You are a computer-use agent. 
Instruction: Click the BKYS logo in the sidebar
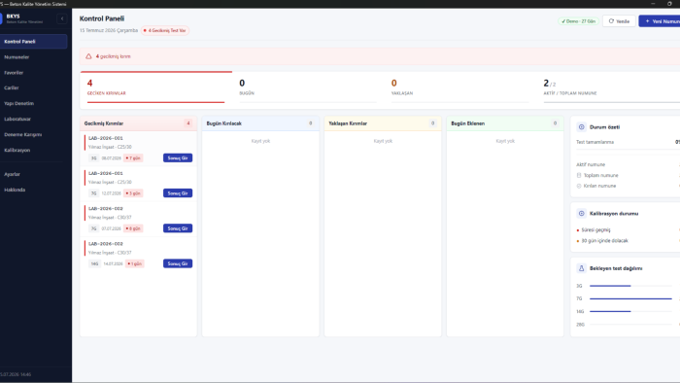[1, 18]
